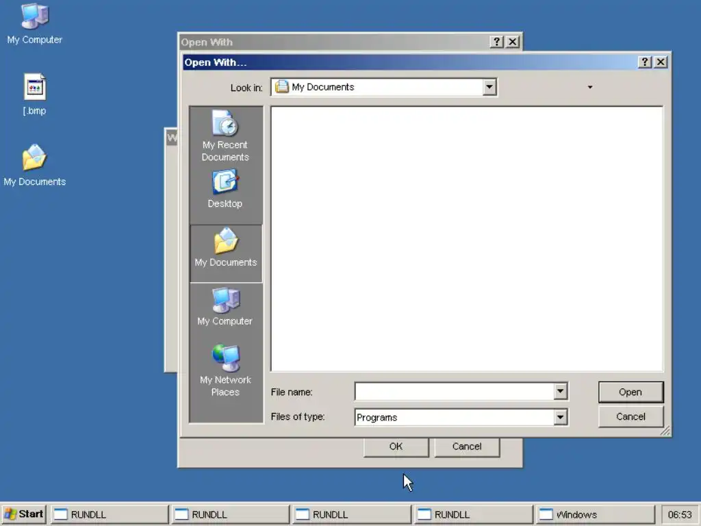Click Cancel in the rear Open With window

pyautogui.click(x=467, y=447)
